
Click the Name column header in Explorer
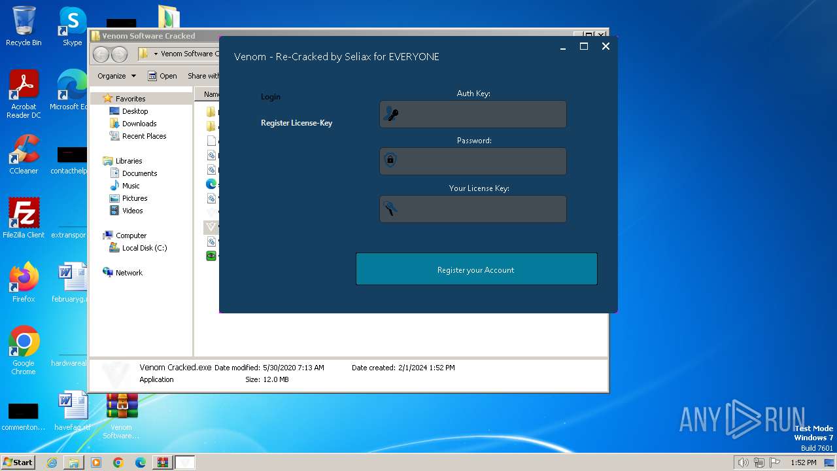tap(211, 94)
